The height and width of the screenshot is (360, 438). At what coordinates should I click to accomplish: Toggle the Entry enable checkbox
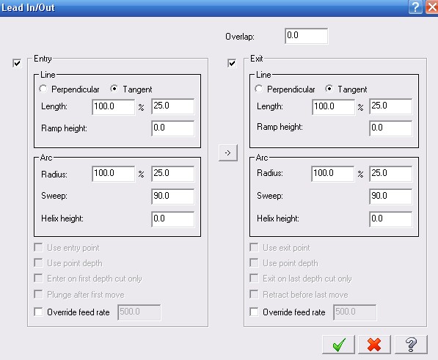[x=17, y=63]
